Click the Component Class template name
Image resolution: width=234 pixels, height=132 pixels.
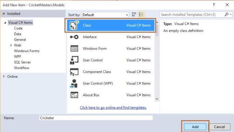pyautogui.click(x=97, y=72)
